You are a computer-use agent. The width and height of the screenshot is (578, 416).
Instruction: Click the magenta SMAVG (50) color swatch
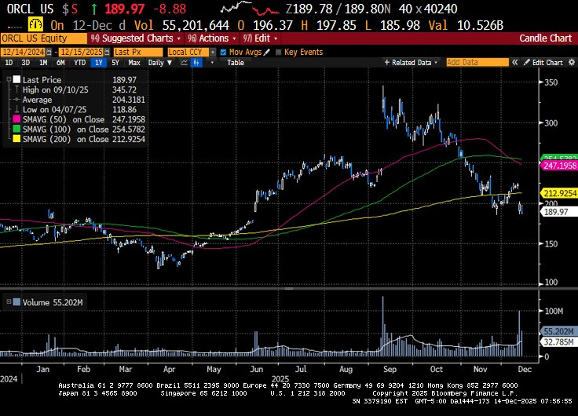[x=16, y=119]
